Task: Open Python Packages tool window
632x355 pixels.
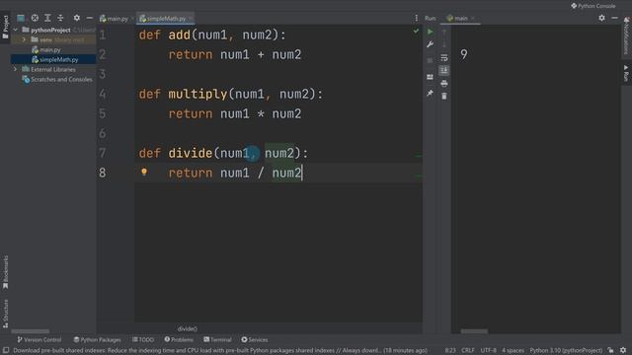Action: point(97,339)
